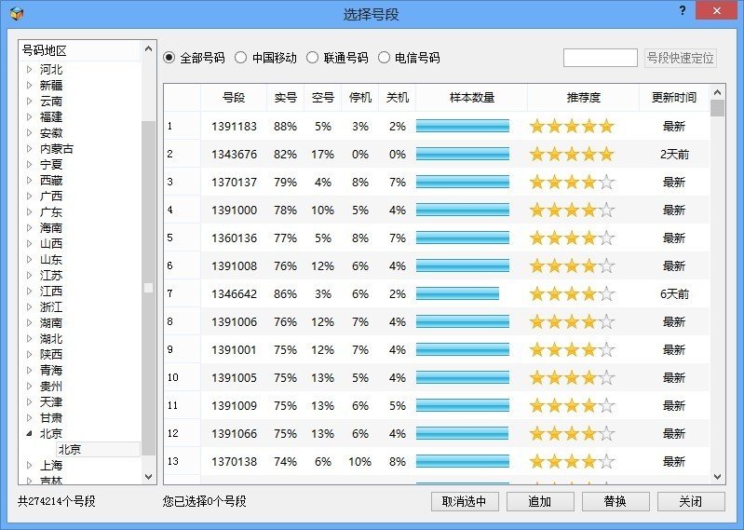Sort by the 样本数量 column header
Screen dimensions: 744x530
click(x=472, y=97)
